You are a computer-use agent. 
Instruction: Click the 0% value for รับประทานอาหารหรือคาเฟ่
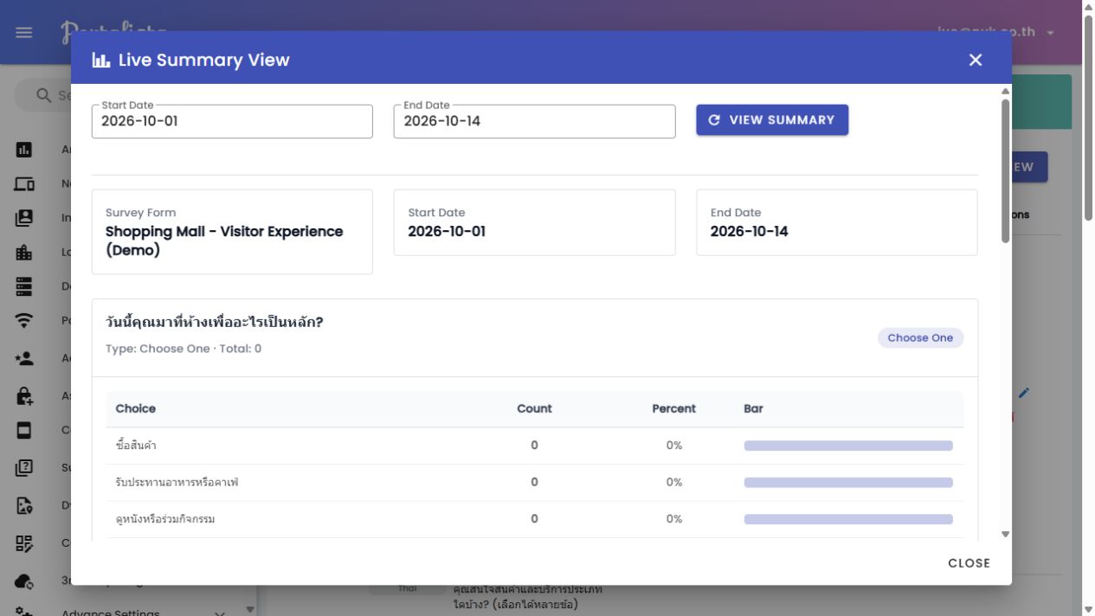pyautogui.click(x=674, y=483)
